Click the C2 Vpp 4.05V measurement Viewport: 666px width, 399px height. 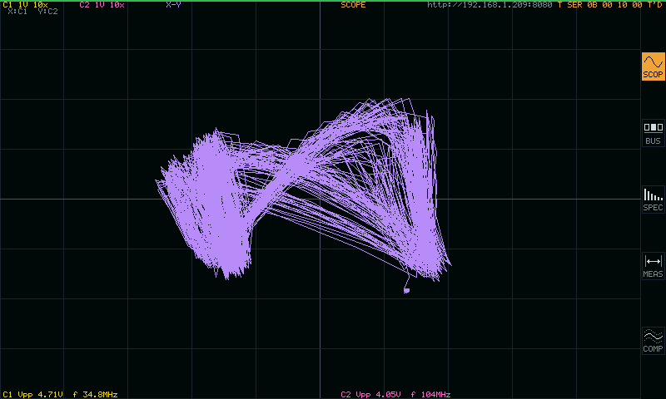[x=370, y=394]
